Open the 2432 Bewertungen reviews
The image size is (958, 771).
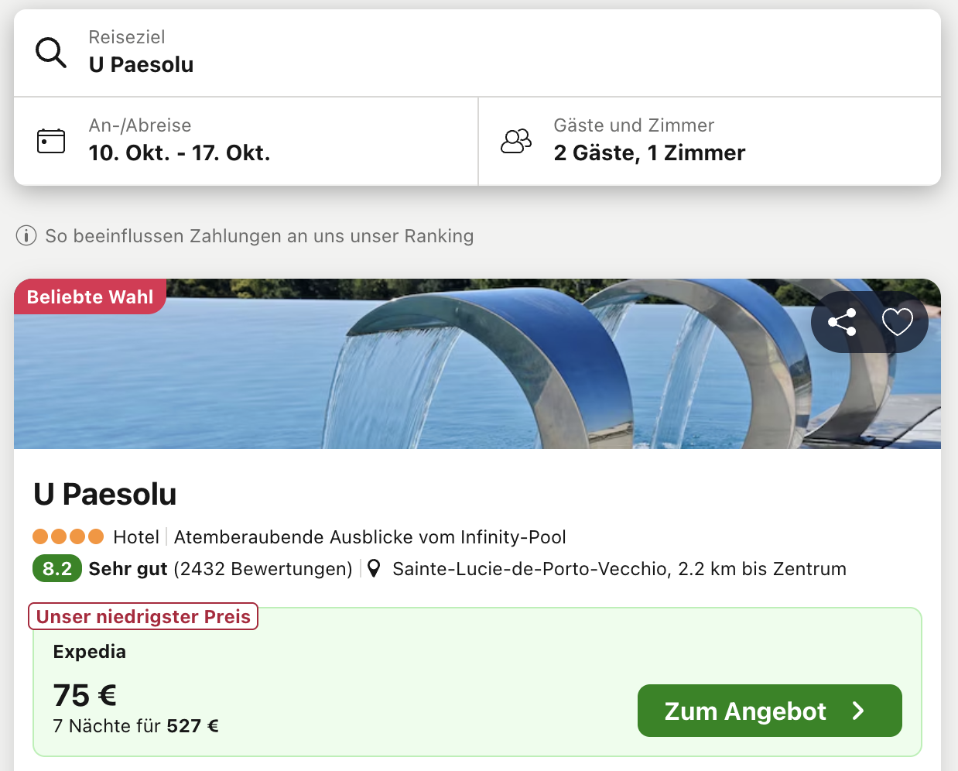[263, 569]
